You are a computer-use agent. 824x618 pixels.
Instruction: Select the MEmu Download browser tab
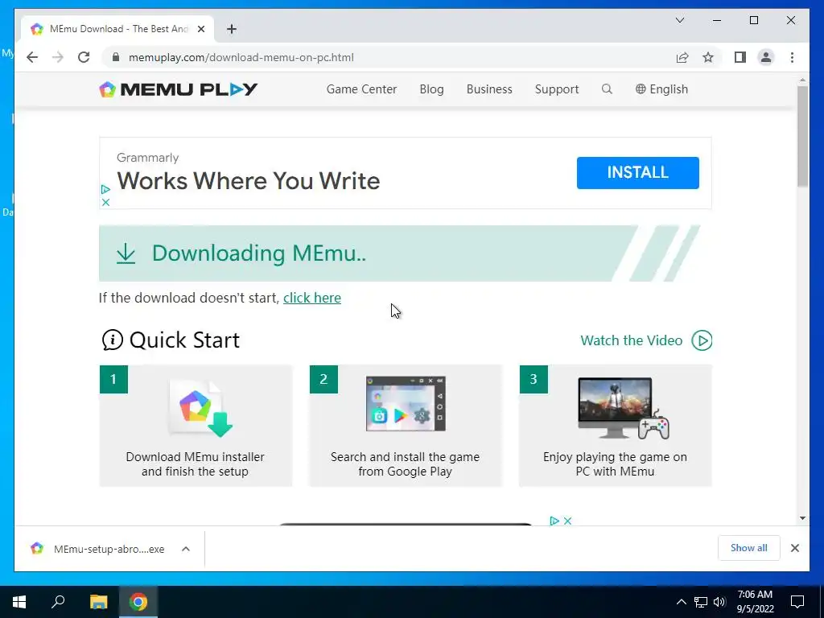pos(117,29)
